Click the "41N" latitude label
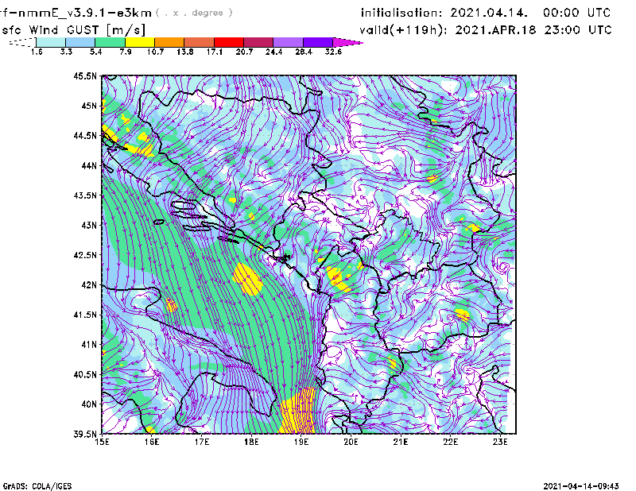This screenshot has width=636, height=491. (89, 345)
